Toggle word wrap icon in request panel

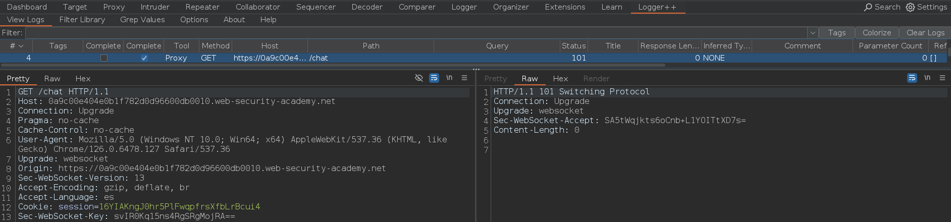point(434,78)
